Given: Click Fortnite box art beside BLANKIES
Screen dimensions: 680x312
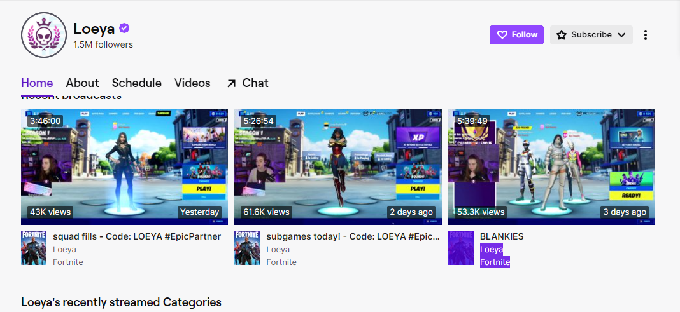Looking at the screenshot, I should (x=460, y=248).
